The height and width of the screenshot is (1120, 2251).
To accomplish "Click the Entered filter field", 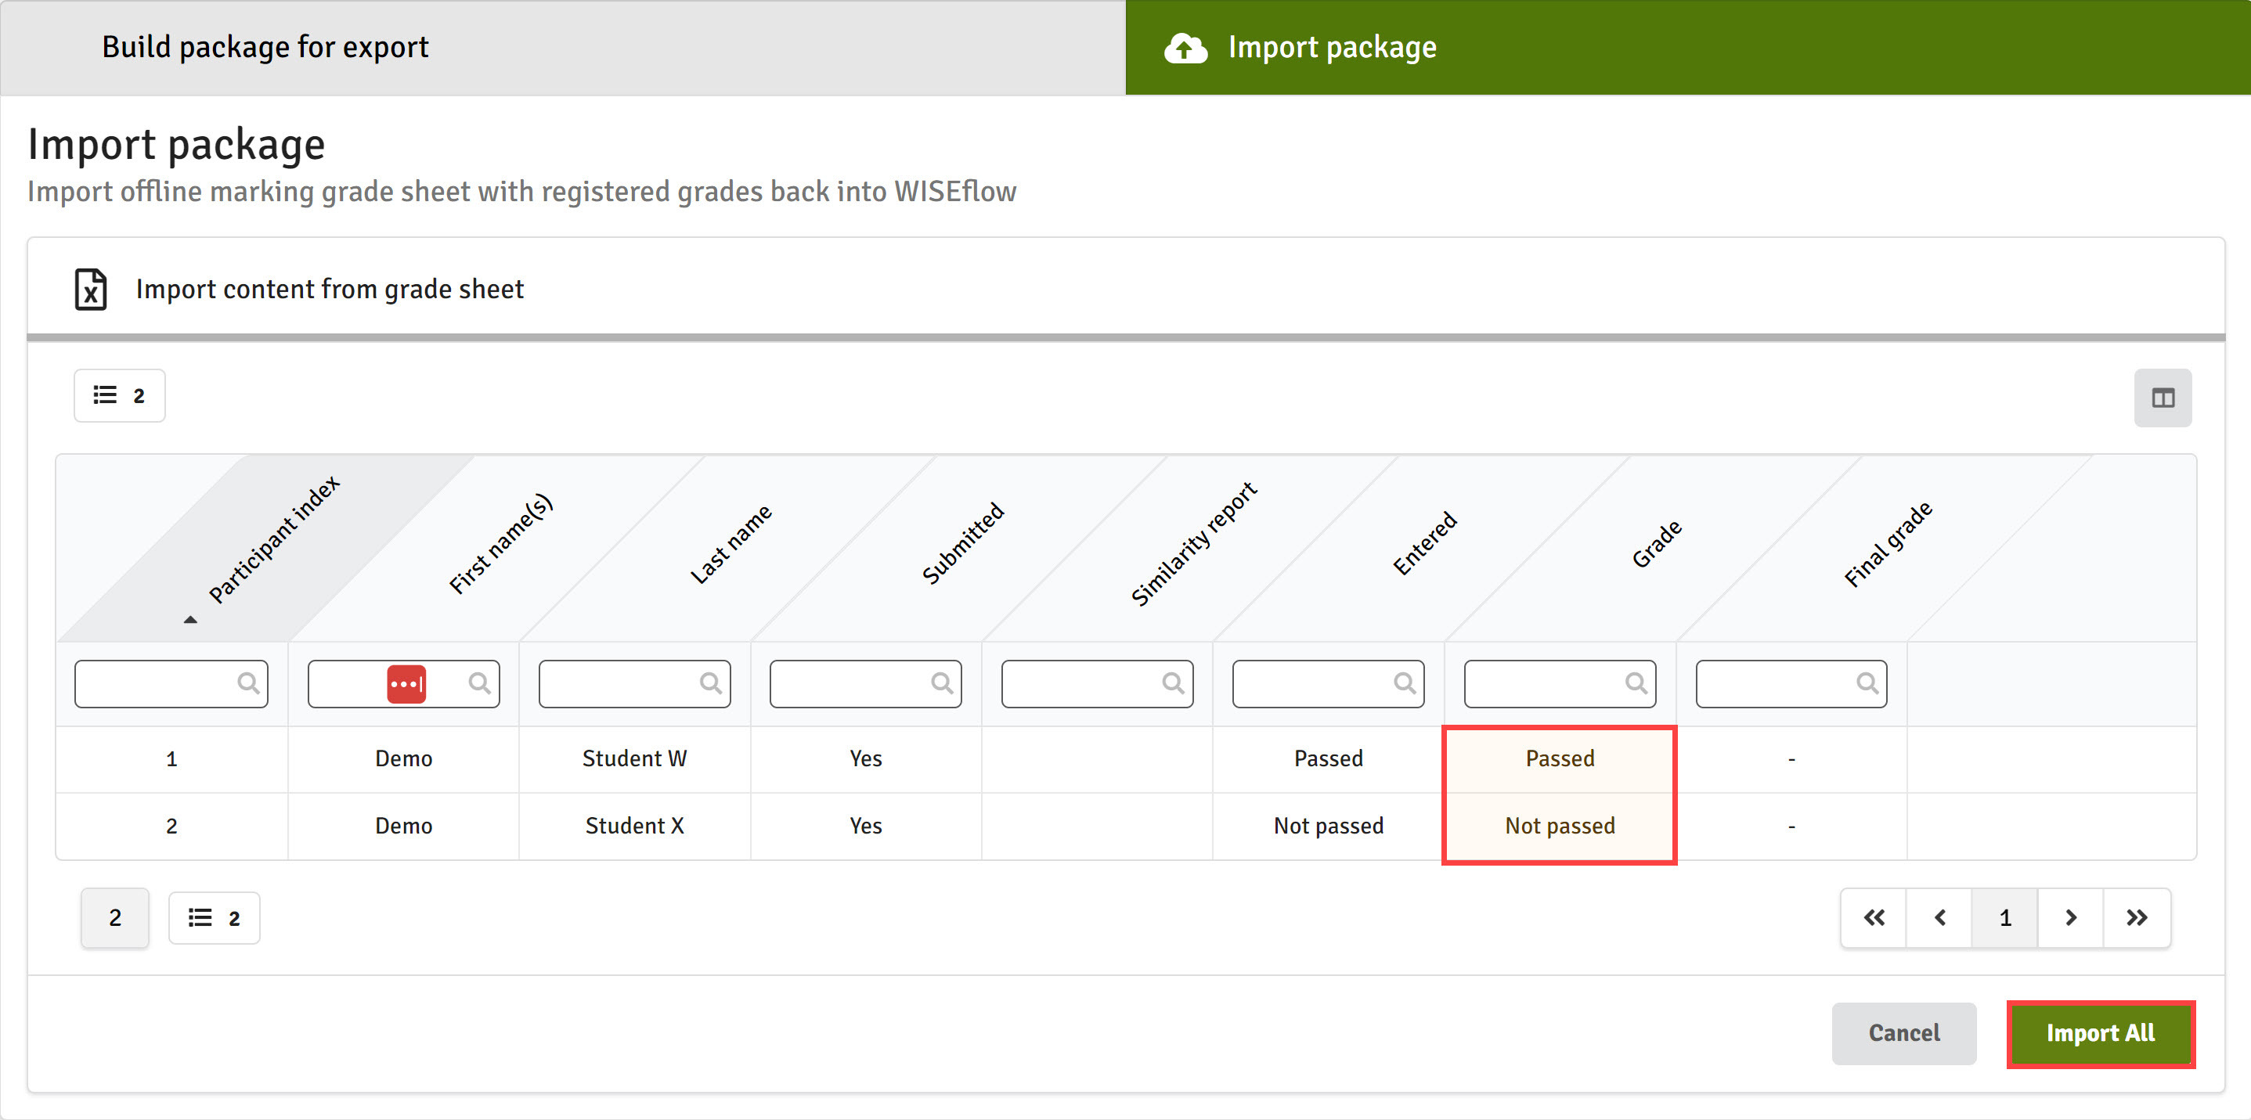I will tap(1328, 683).
